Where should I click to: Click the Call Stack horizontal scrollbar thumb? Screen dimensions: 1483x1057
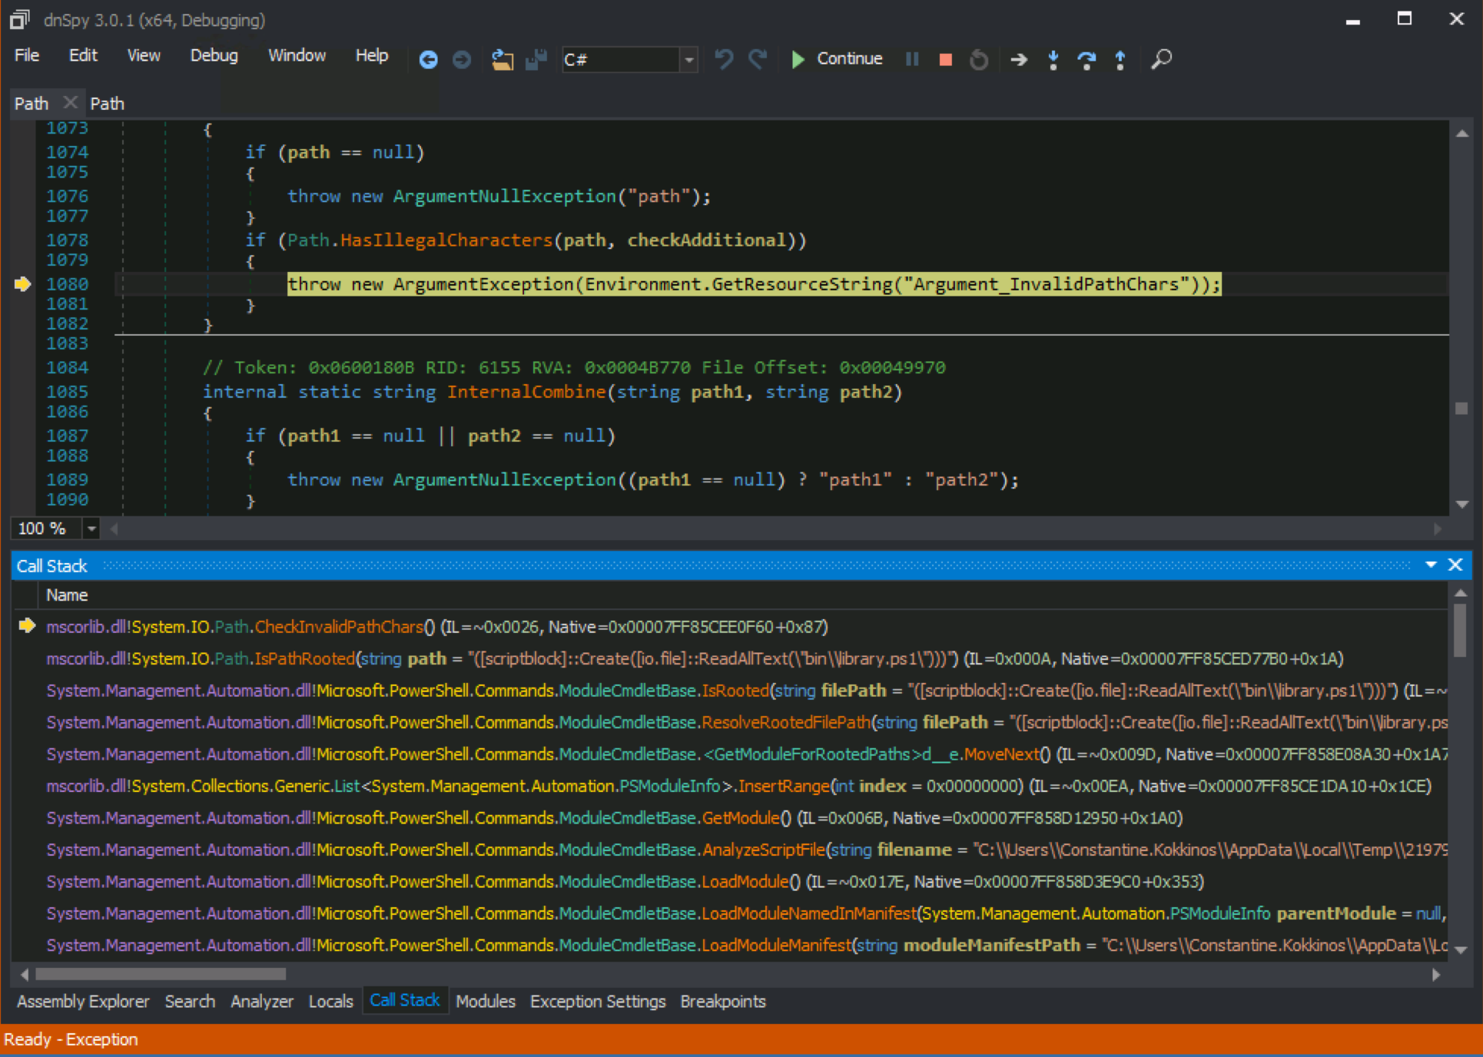click(x=161, y=974)
